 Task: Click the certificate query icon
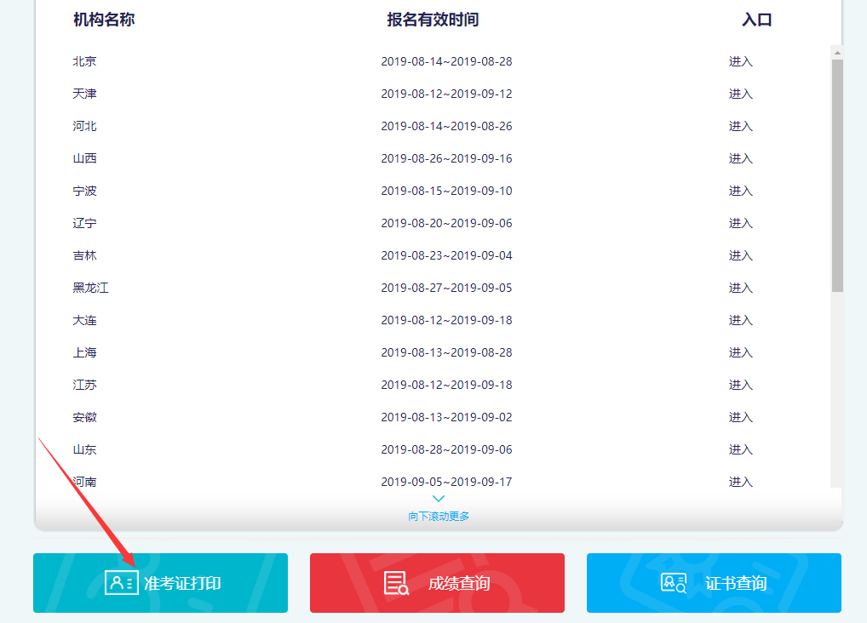click(674, 583)
